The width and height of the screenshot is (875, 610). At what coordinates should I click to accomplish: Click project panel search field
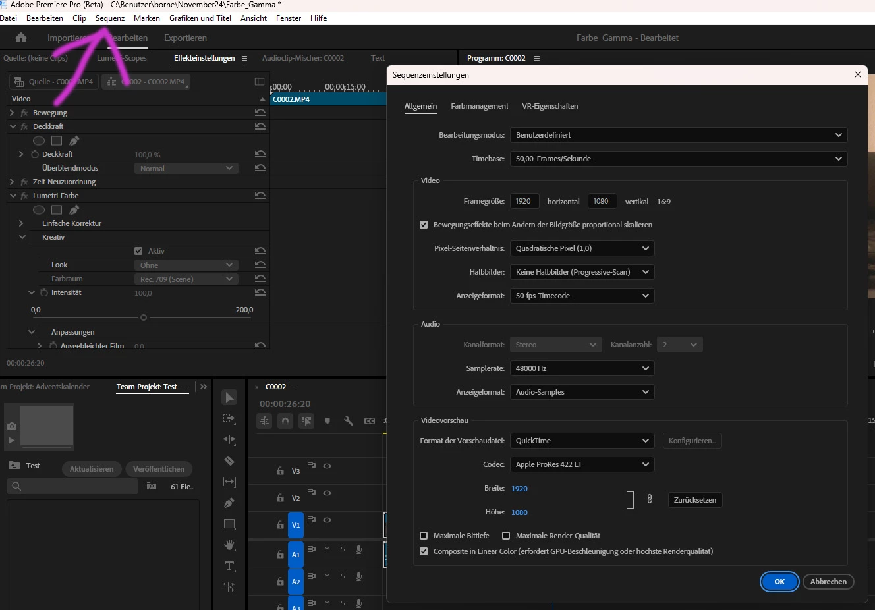point(72,486)
